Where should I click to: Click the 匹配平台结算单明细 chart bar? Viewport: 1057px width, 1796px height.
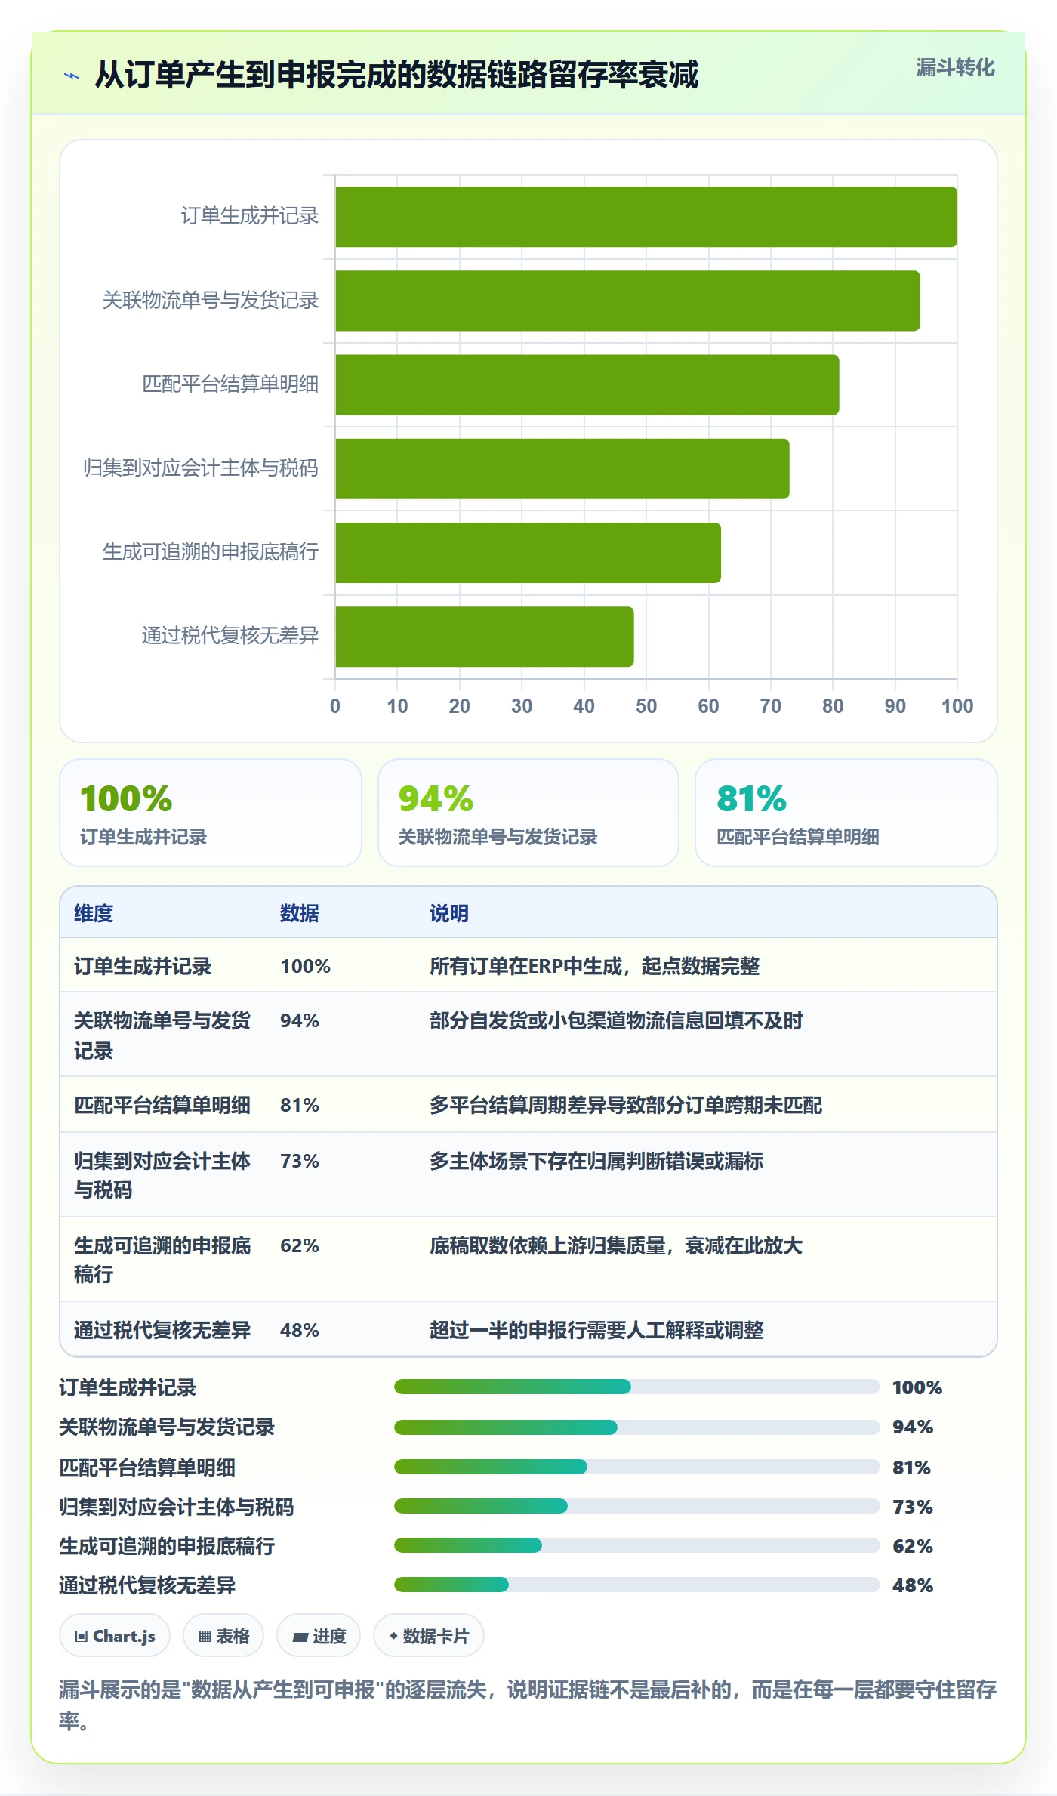[587, 384]
